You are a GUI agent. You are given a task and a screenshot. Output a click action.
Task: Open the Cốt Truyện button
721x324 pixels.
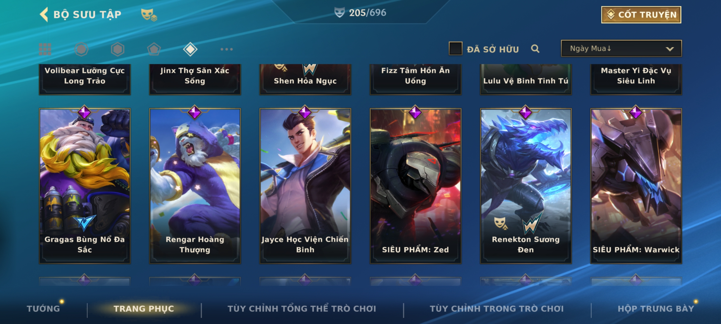pos(641,15)
